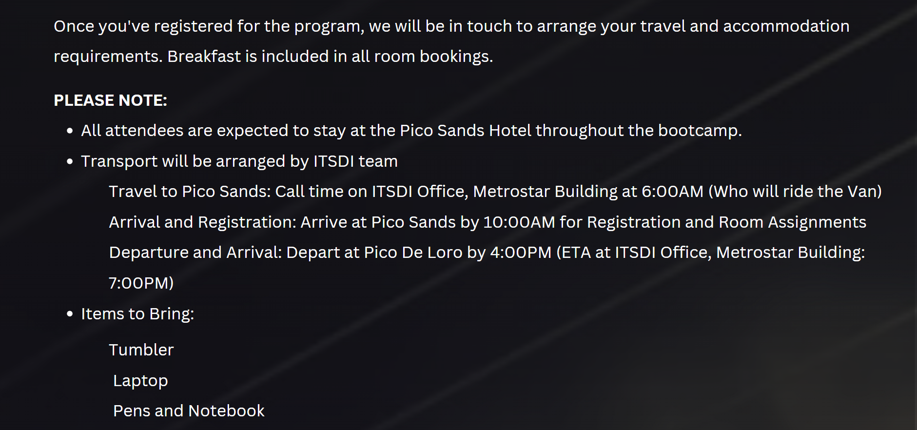The image size is (917, 430).
Task: Click the bullet before All attendees
Action: tap(70, 131)
